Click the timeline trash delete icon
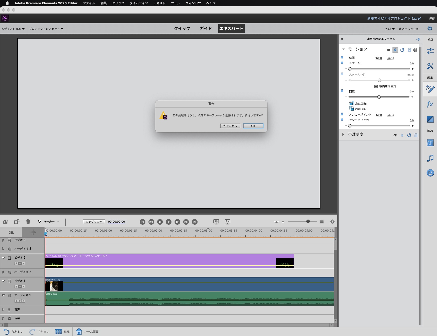Screen dimensions: 437x336 click(28, 222)
